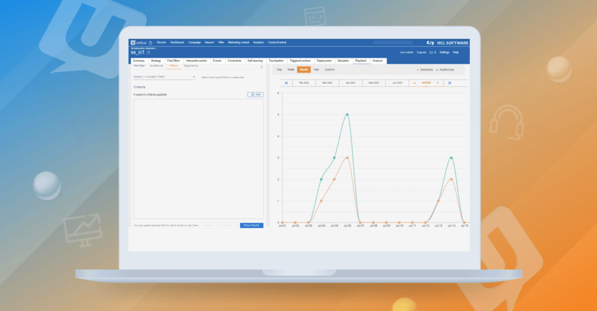This screenshot has height=311, width=597.
Task: Click the HCL Software logo
Action: [x=447, y=43]
